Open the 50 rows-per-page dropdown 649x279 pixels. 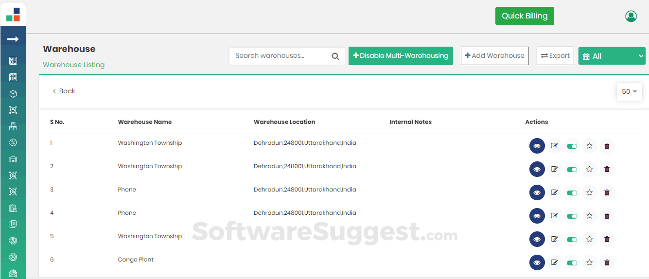click(x=629, y=91)
